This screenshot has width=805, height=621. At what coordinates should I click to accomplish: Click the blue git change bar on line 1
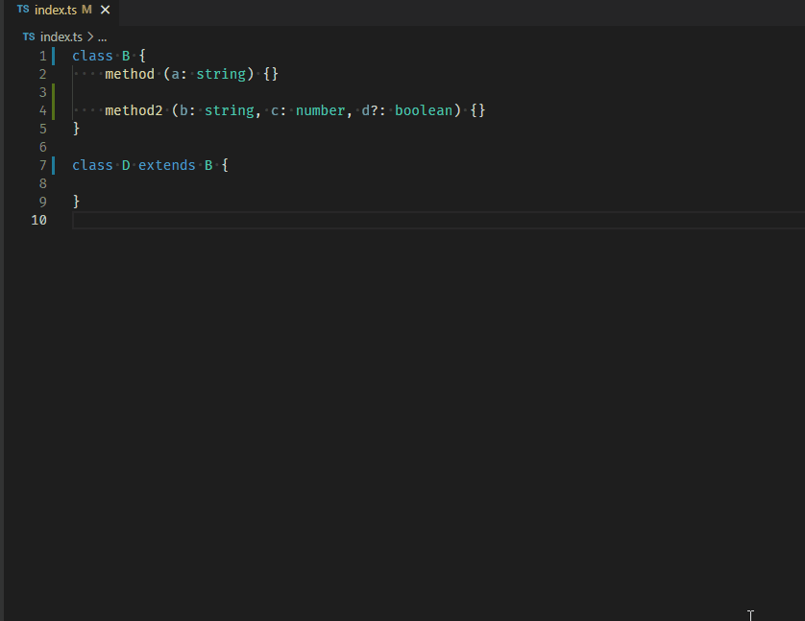coord(54,56)
